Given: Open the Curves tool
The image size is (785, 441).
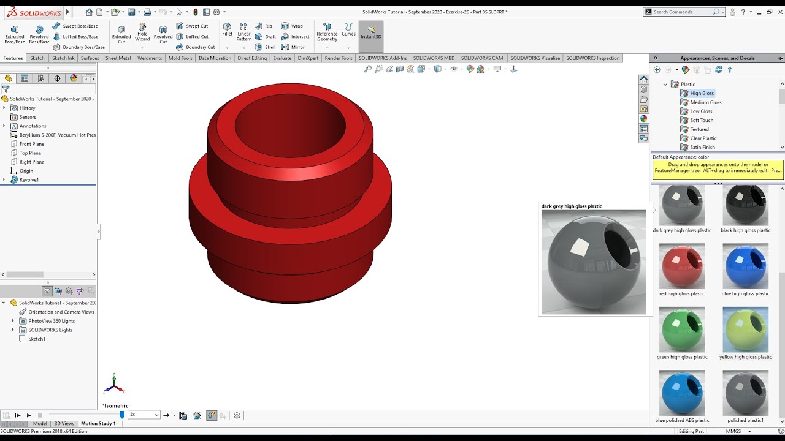Looking at the screenshot, I should click(x=348, y=30).
